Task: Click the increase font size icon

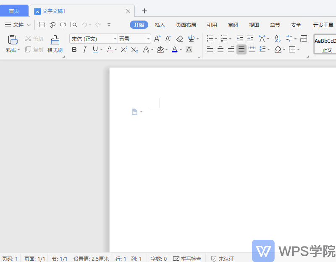Action: tap(157, 38)
